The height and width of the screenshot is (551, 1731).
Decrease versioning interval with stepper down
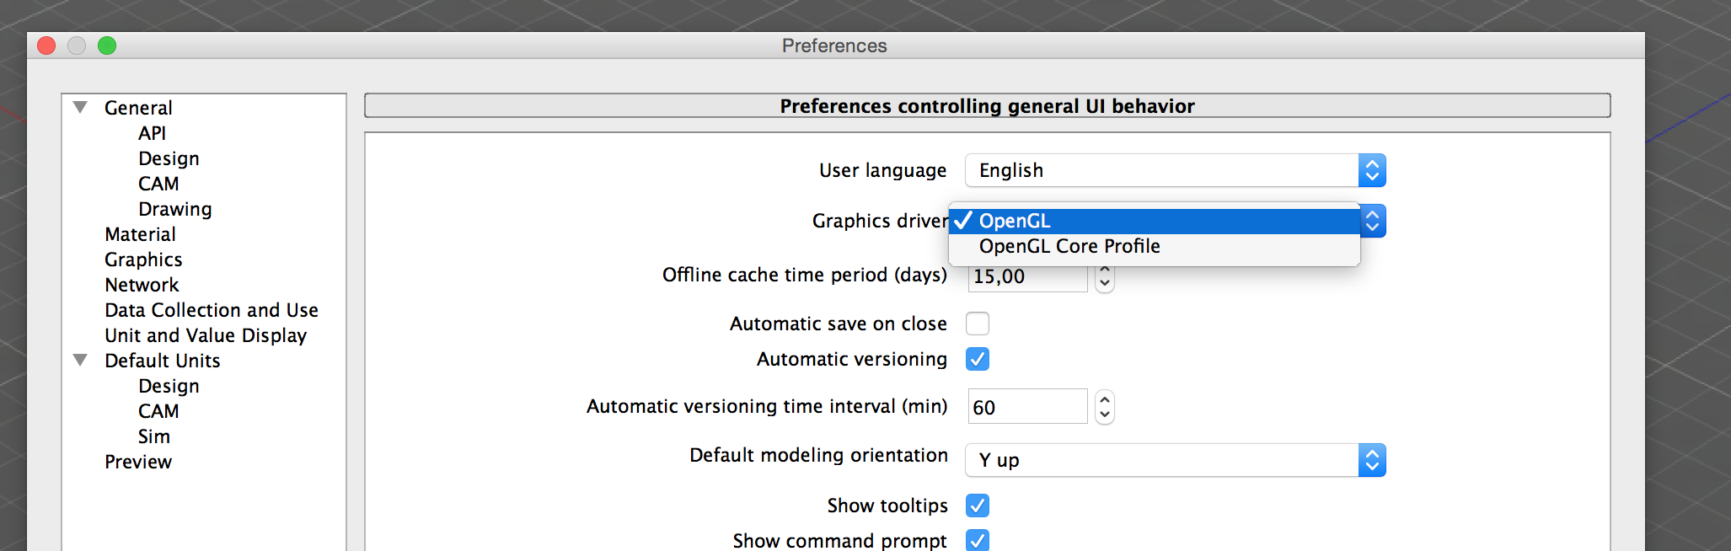tap(1105, 415)
